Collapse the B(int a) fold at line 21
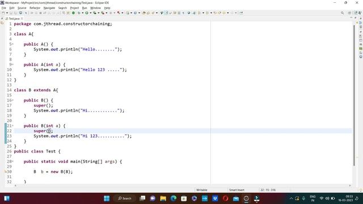Viewport: 363px width, 204px height. [x=12, y=126]
